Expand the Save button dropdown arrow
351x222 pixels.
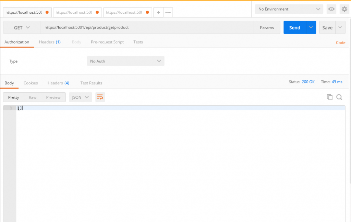click(x=340, y=27)
